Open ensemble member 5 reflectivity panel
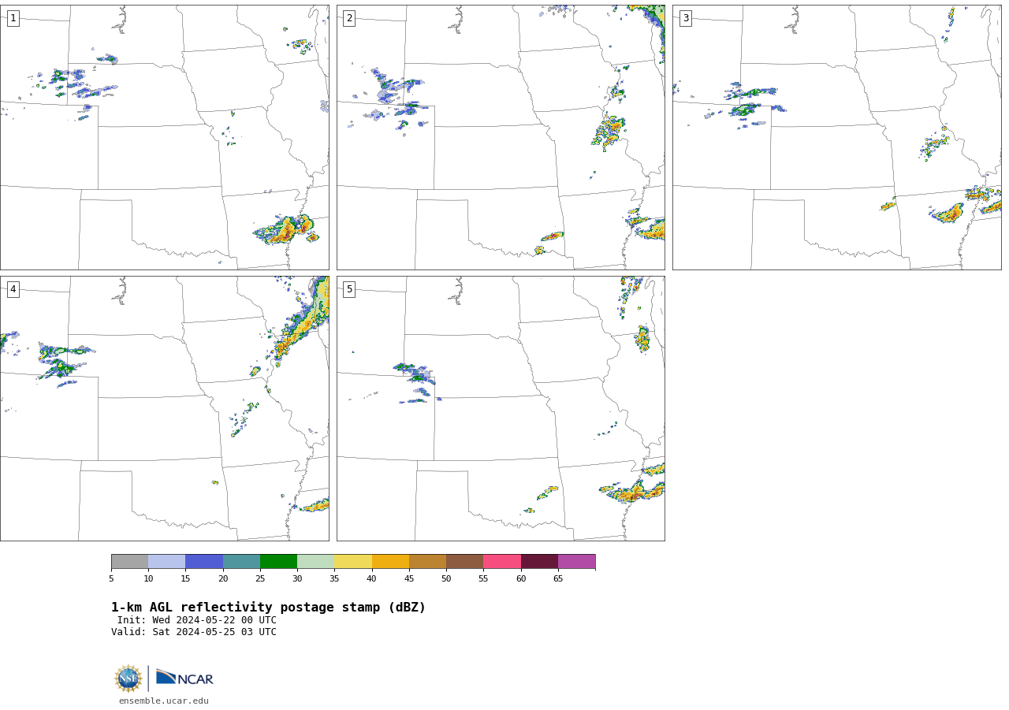Screen dimensions: 1009x710 pyautogui.click(x=501, y=408)
